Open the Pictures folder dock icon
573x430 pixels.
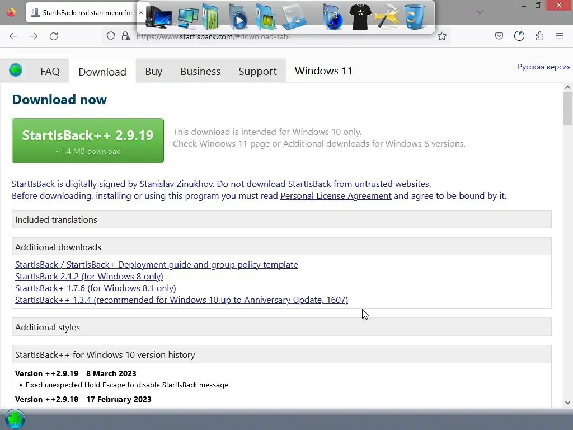click(x=266, y=17)
